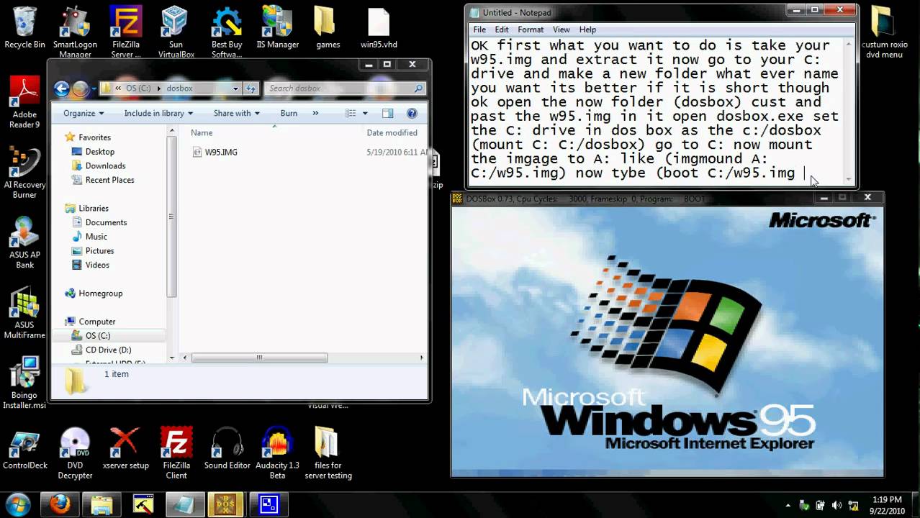
Task: Select OS (C:) in navigation pane
Action: (98, 336)
